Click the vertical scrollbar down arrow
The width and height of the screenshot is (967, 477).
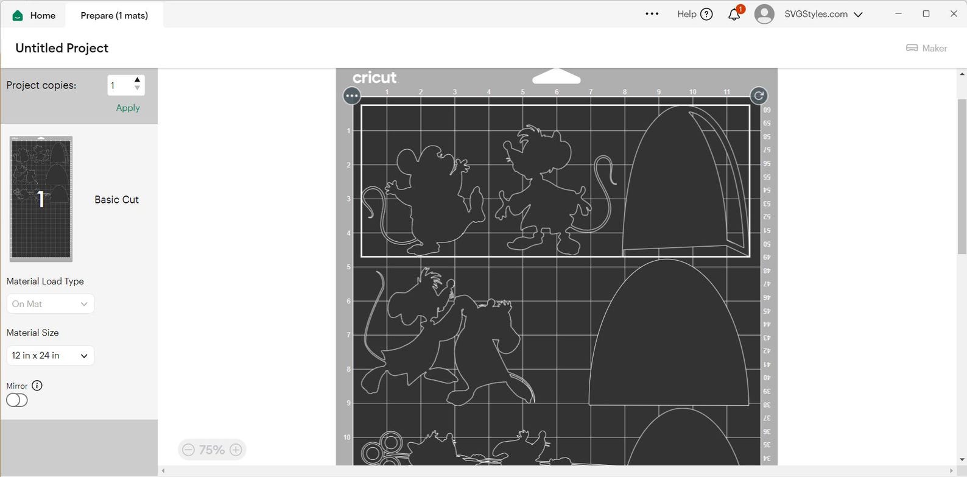point(962,461)
